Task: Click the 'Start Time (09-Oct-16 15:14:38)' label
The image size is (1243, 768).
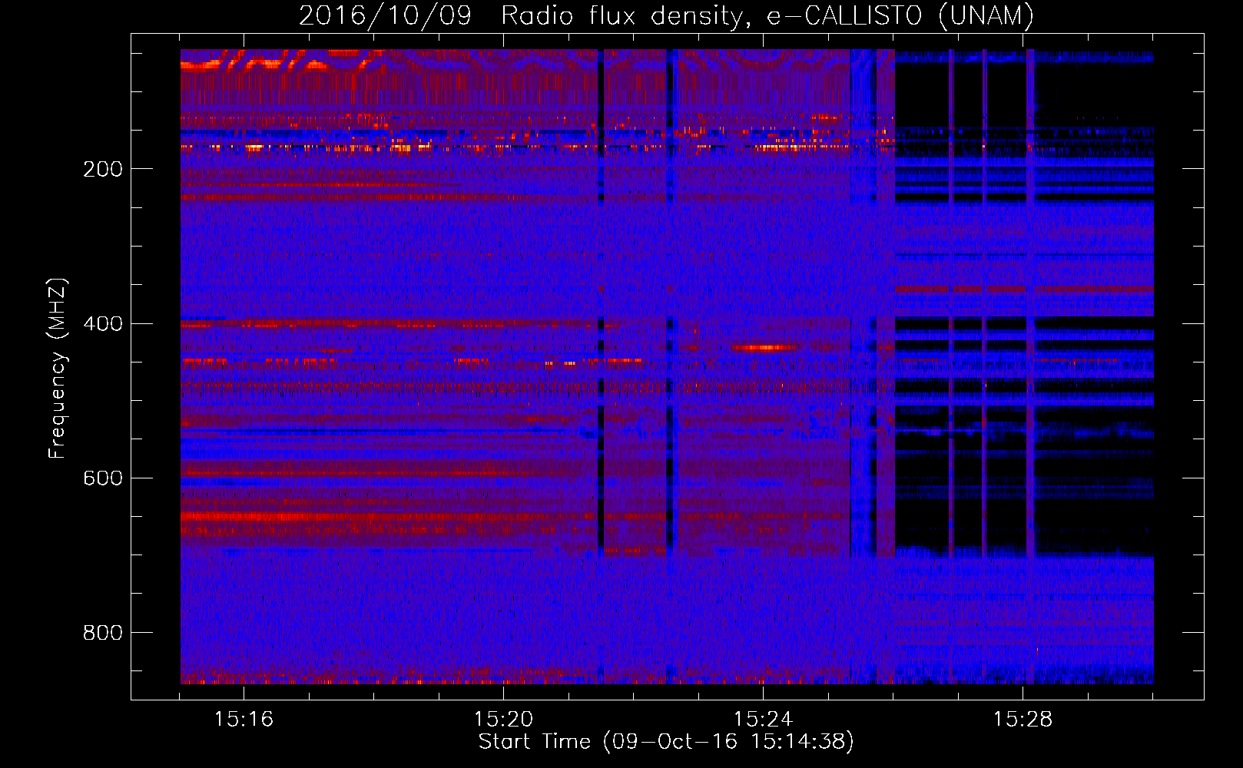Action: (666, 741)
